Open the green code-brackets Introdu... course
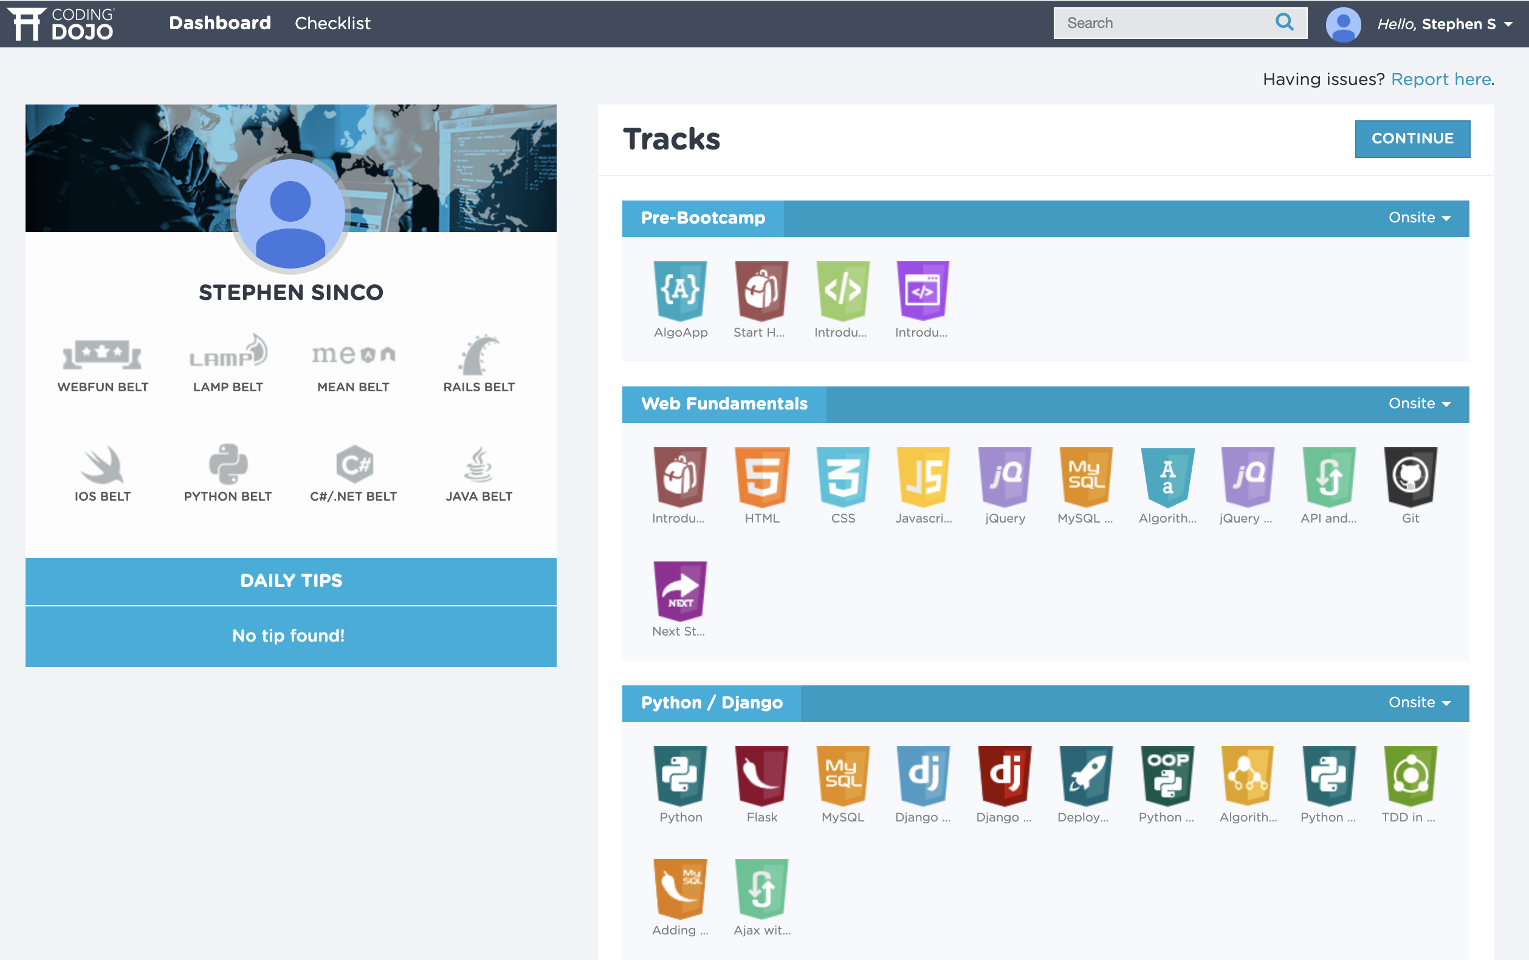The width and height of the screenshot is (1529, 960). [x=842, y=291]
